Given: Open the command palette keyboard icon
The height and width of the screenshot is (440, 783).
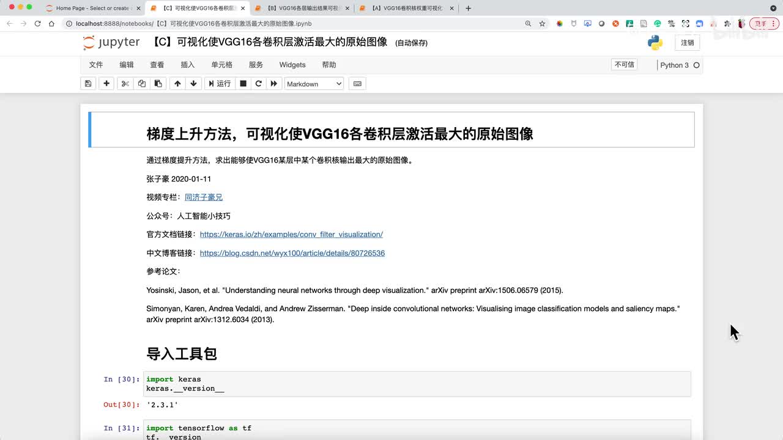Looking at the screenshot, I should [x=357, y=84].
